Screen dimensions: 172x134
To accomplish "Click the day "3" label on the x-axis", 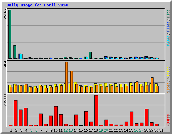I will [x=21, y=130].
